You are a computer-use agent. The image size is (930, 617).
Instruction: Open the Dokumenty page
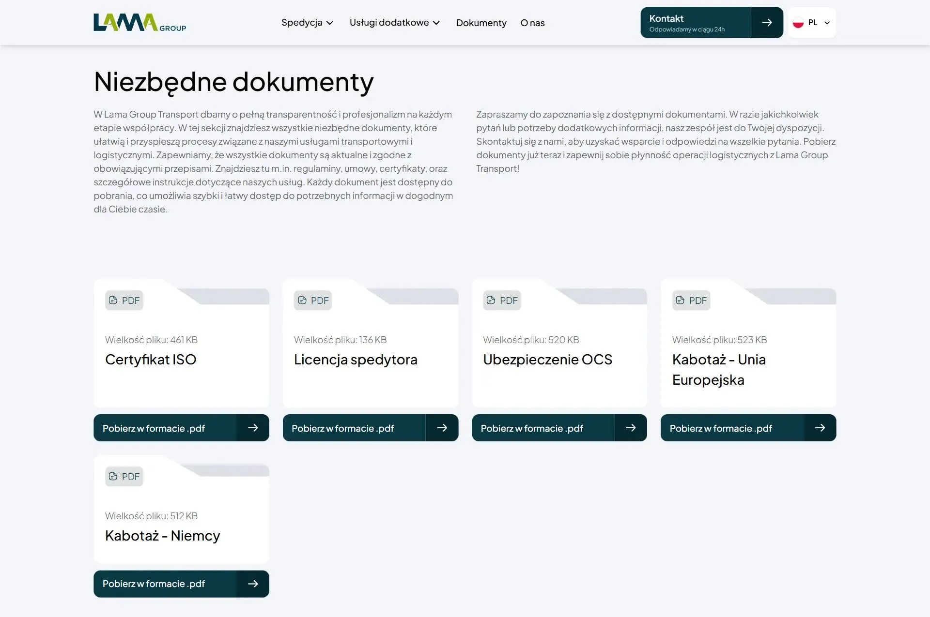[481, 23]
